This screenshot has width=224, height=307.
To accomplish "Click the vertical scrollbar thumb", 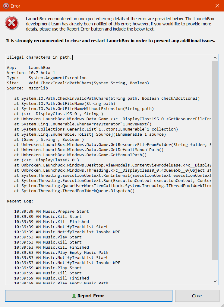I will coord(215,160).
